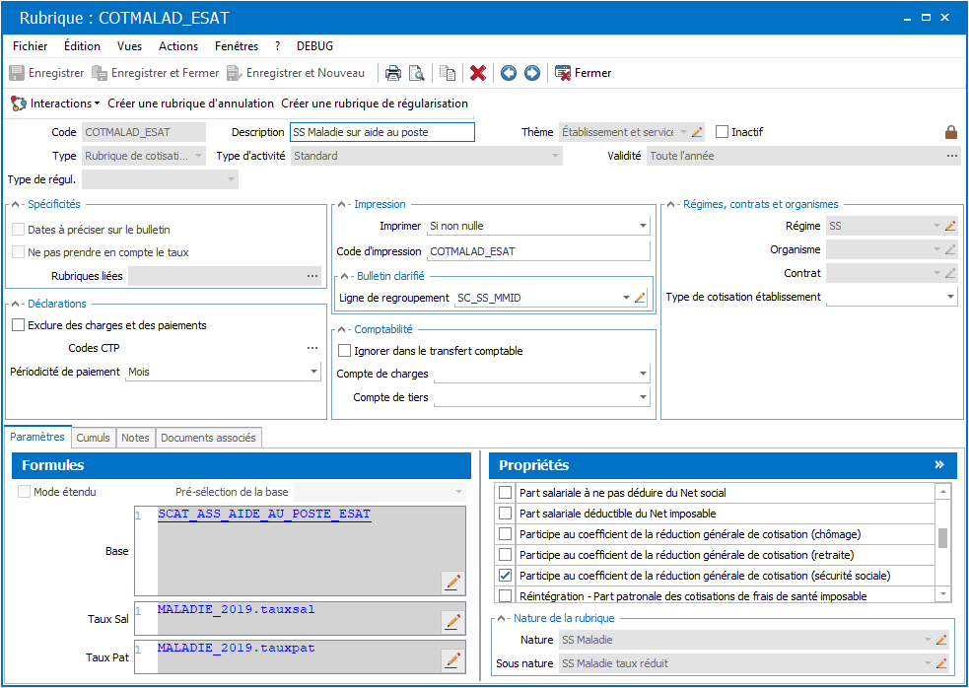Go to next record arrow

click(x=532, y=73)
